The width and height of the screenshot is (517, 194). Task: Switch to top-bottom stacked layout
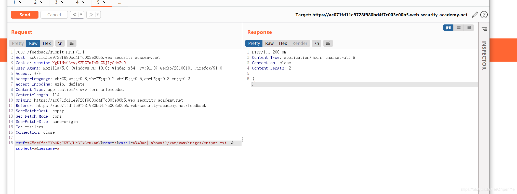pyautogui.click(x=459, y=28)
